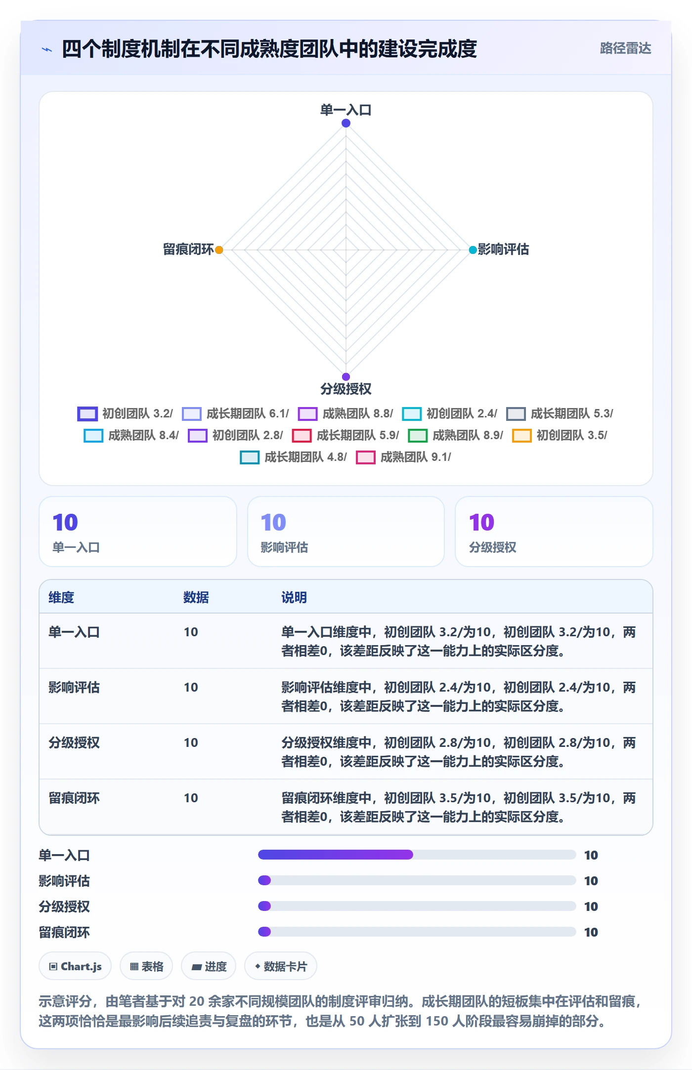Screen dimensions: 692x1070
Task: Toggle the 成熟团队 8.8/ legend series
Action: coord(346,413)
